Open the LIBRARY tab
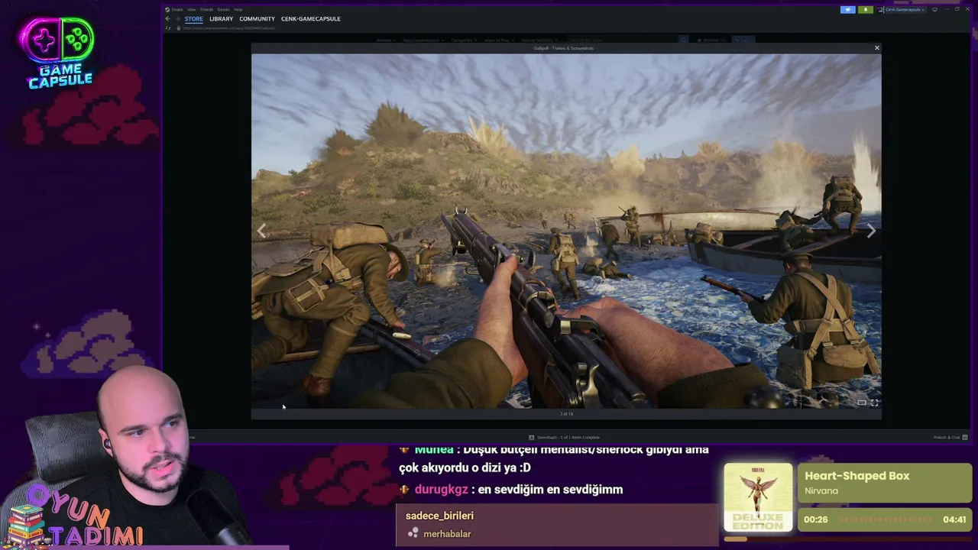The image size is (978, 550). 221,18
